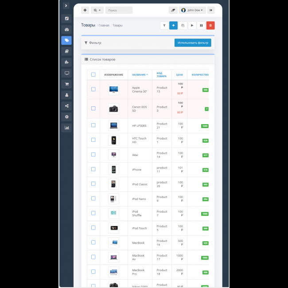Image resolution: width=288 pixels, height=288 pixels.
Task: Go to Главная breadcrumb link
Action: click(104, 26)
